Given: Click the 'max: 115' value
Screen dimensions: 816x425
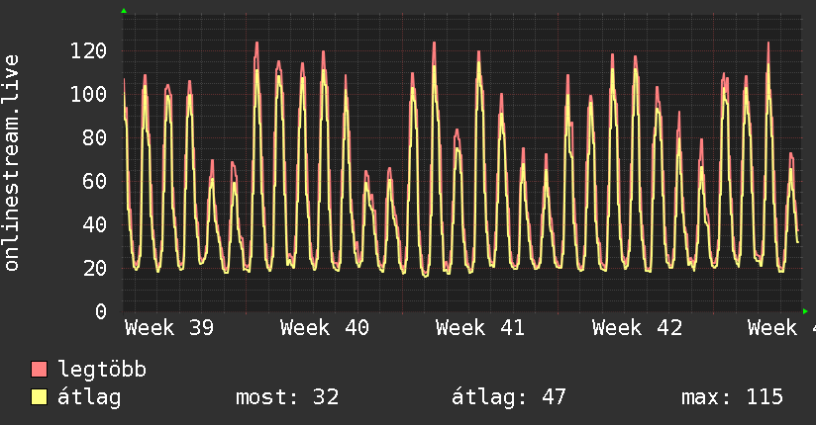Looking at the screenshot, I should 732,397.
